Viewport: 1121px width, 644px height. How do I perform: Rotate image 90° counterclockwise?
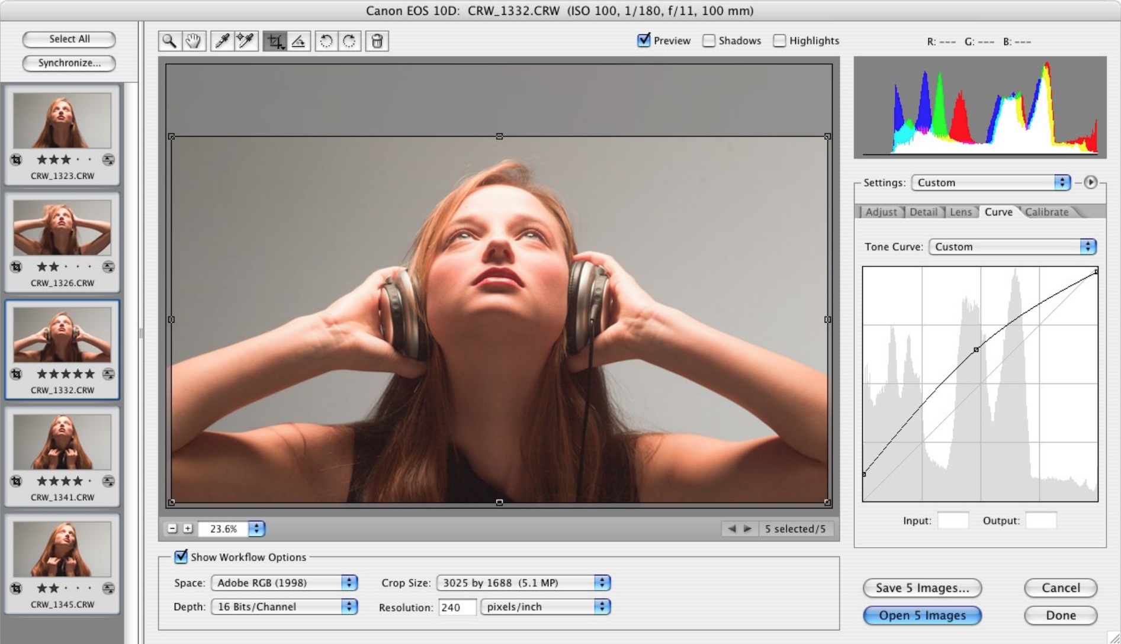tap(326, 41)
